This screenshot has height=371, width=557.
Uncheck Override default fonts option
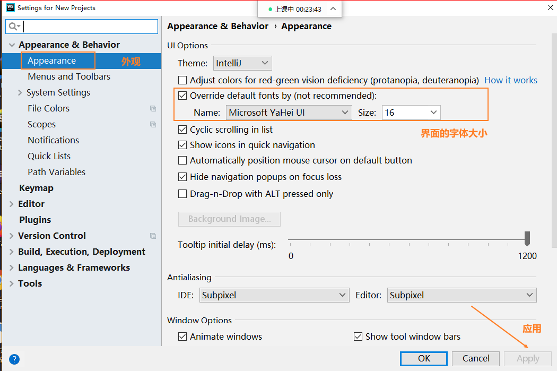(x=182, y=96)
